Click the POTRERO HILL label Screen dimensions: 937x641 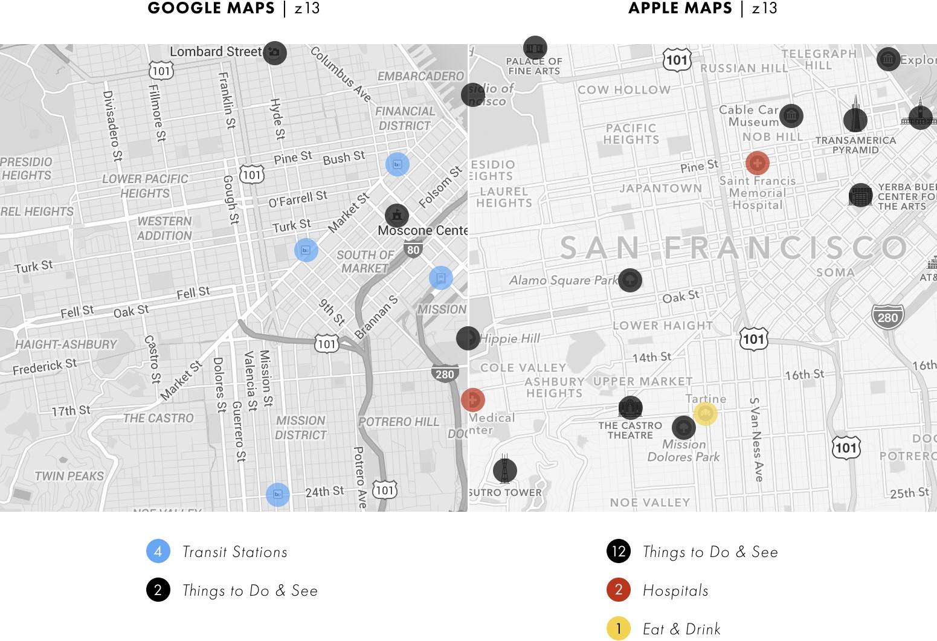point(399,422)
